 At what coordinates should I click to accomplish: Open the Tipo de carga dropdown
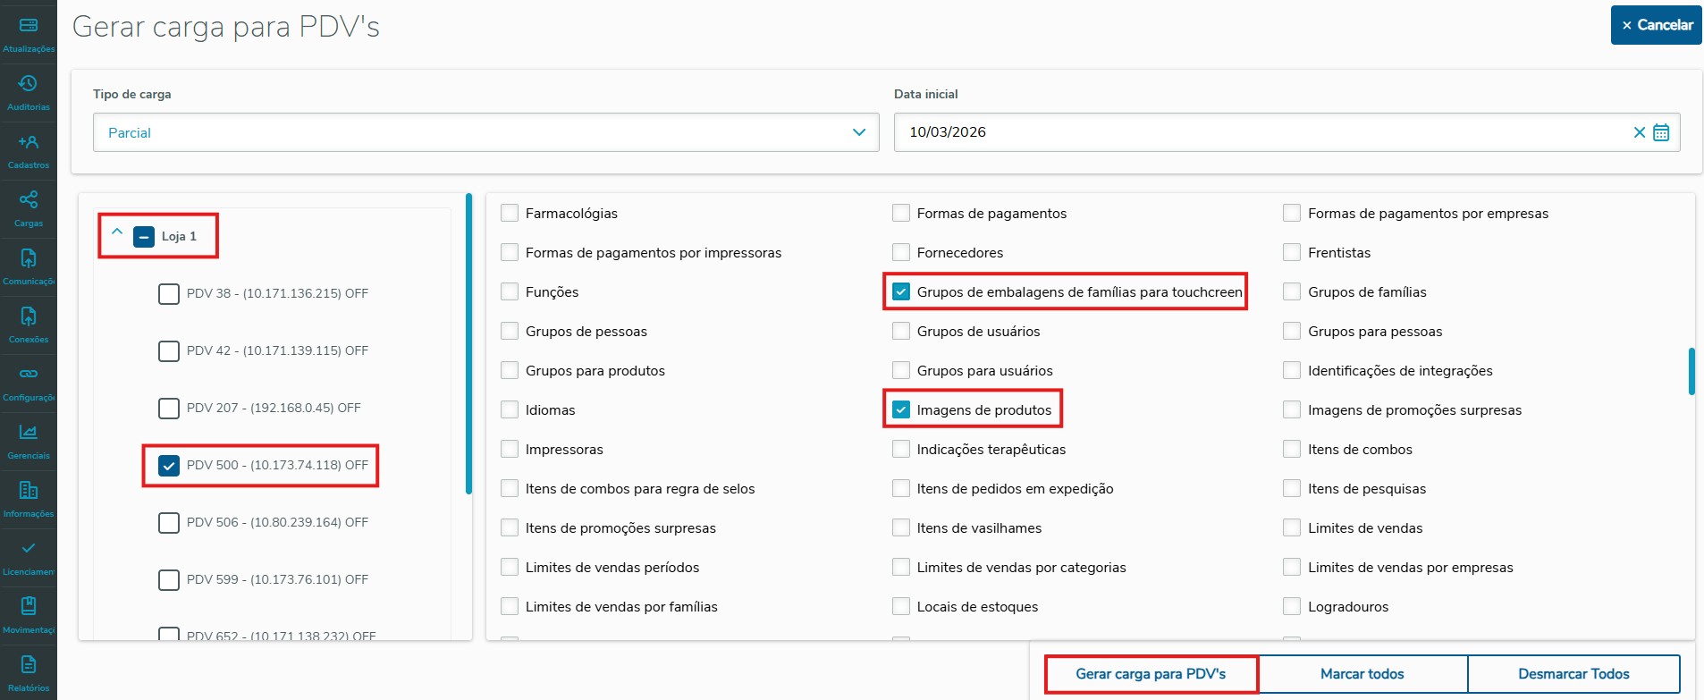(486, 132)
